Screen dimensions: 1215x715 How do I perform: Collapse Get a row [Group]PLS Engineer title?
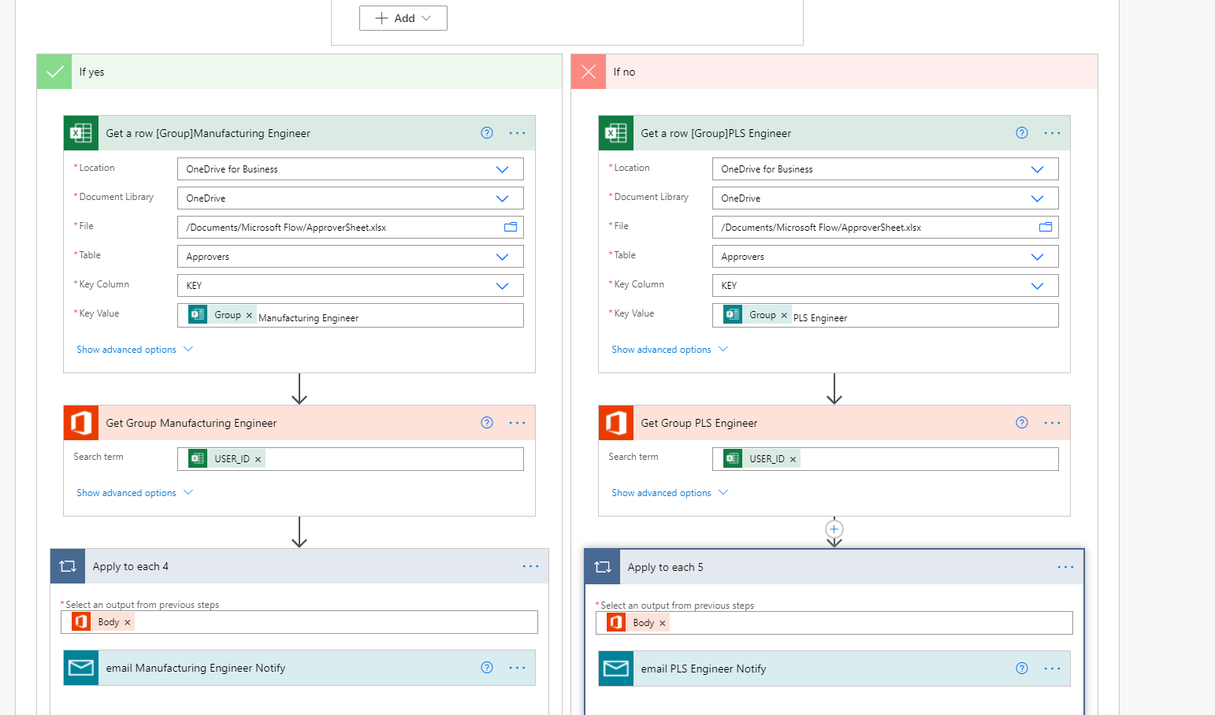[x=716, y=133]
